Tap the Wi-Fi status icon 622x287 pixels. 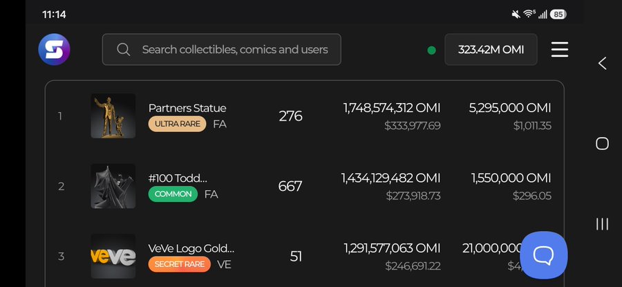point(529,15)
